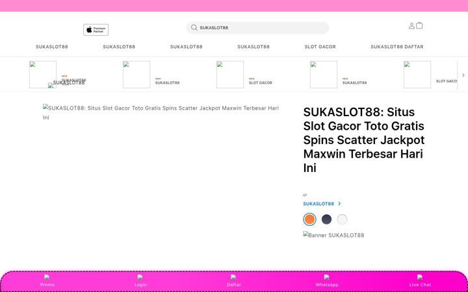Advance carousel with right chevron arrow

click(463, 75)
